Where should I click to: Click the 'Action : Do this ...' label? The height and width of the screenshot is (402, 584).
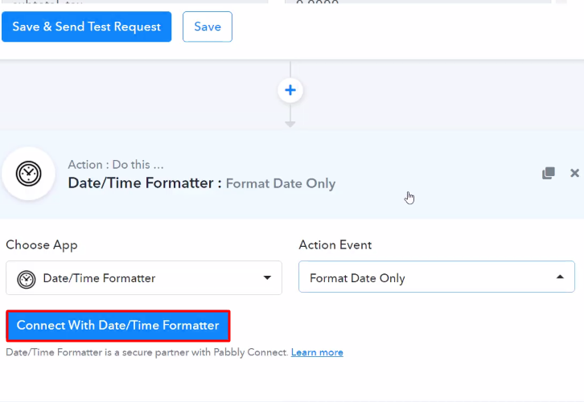(x=116, y=165)
